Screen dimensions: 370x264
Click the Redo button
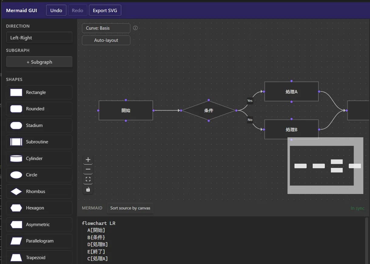(77, 10)
